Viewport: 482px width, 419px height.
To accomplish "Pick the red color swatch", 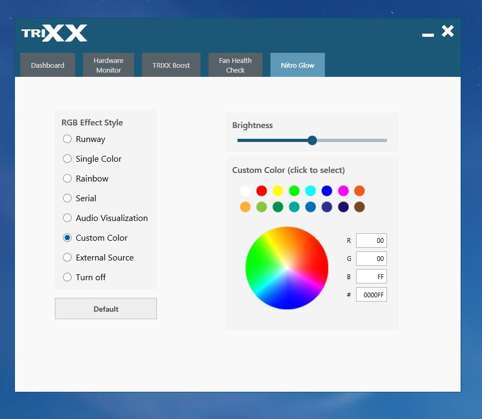I will pyautogui.click(x=262, y=191).
